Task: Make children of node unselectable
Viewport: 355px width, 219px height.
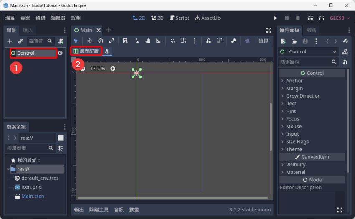Action: [220, 41]
